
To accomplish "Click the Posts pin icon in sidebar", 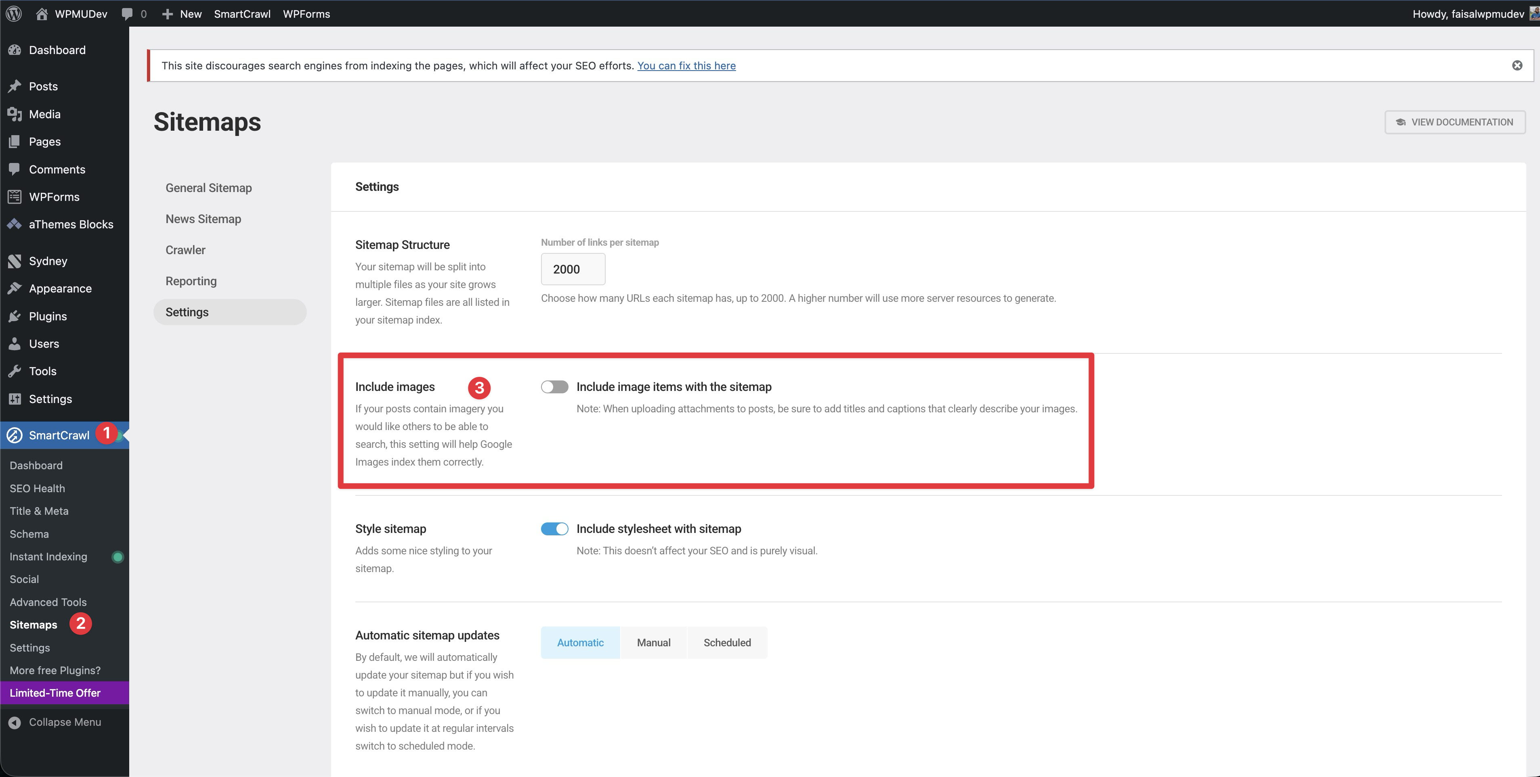I will coord(15,86).
